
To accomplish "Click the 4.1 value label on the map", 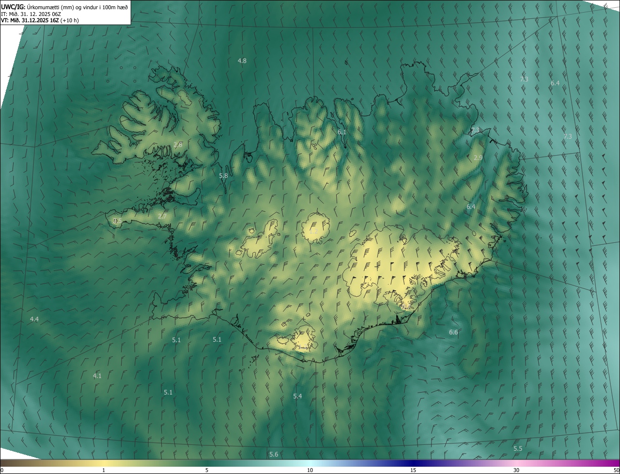I will [97, 376].
